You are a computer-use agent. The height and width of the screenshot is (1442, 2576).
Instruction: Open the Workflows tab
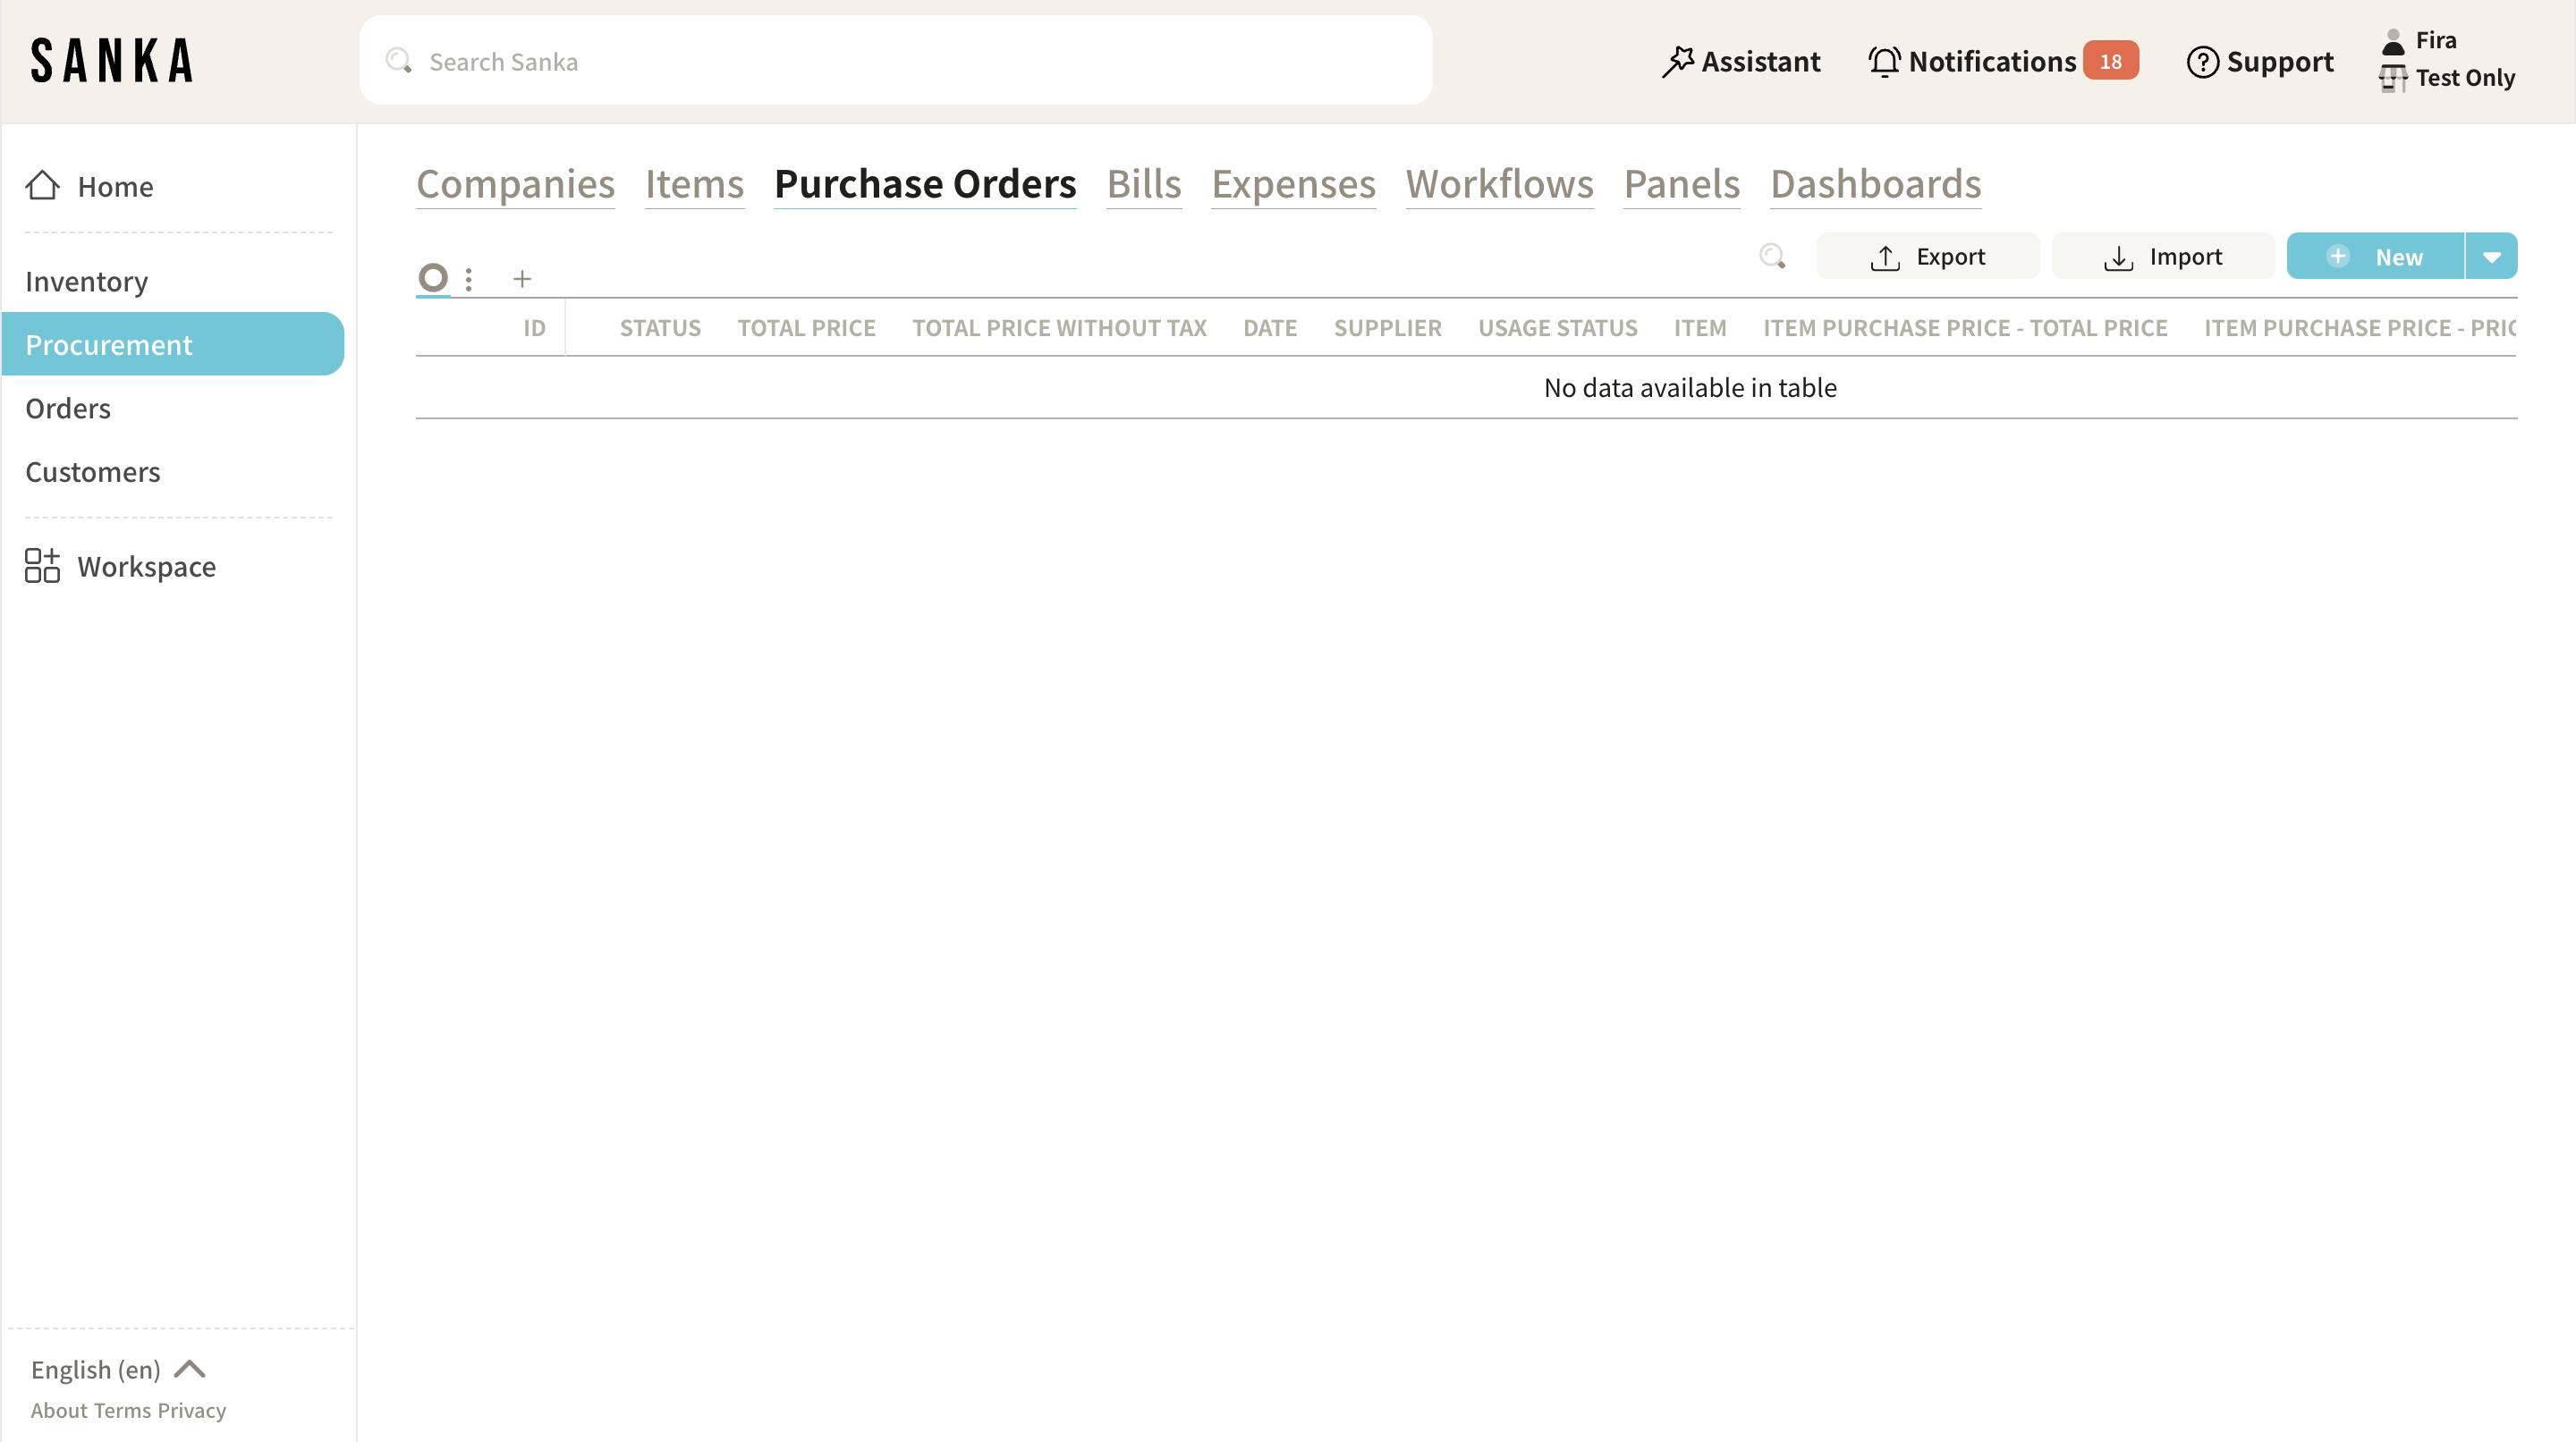[1499, 184]
